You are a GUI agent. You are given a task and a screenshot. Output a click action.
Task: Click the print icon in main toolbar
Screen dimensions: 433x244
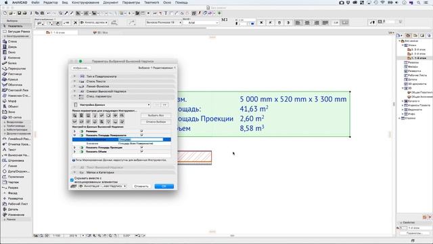(24, 13)
